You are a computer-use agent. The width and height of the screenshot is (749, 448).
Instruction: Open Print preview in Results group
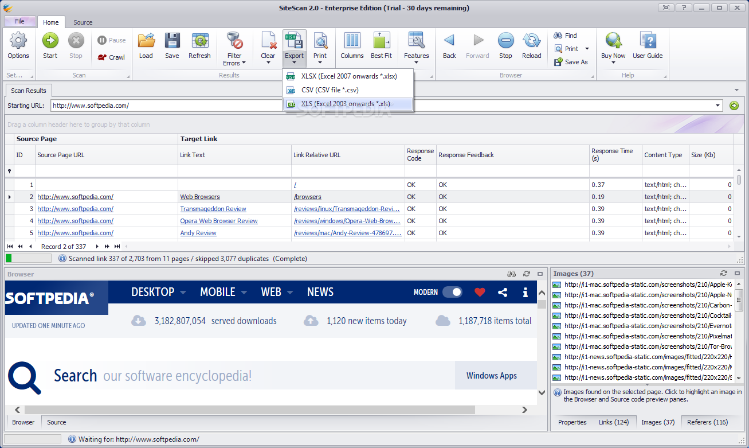[320, 42]
